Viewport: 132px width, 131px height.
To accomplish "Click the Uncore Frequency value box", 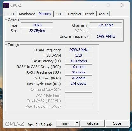I will point(106,36).
